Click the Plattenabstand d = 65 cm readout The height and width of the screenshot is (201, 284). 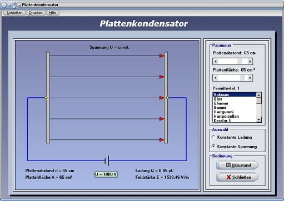[49, 170]
